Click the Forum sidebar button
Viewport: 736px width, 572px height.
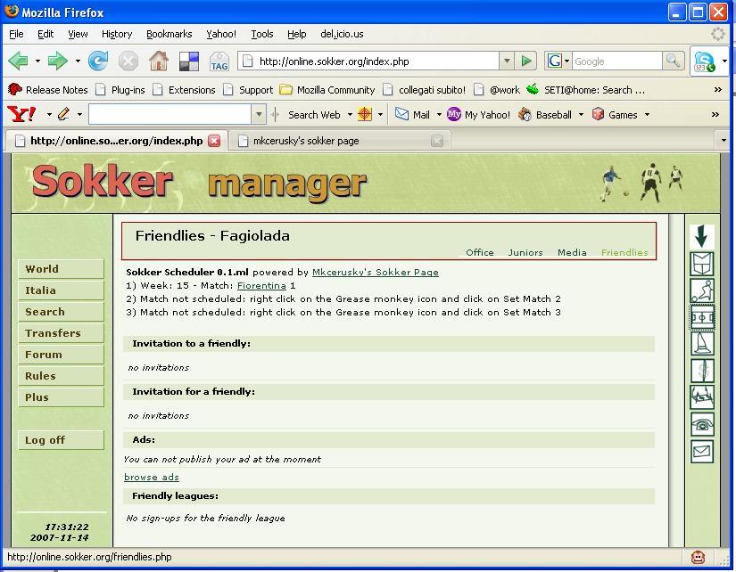click(61, 355)
